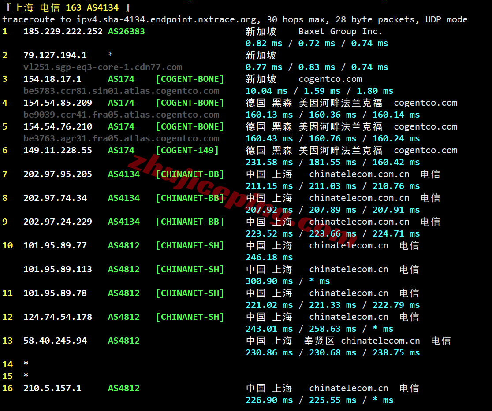Click the be3763.agr31.fra05.atlas.cogentco.com hostname
Viewport: 492px width, 411px height.
click(x=121, y=138)
